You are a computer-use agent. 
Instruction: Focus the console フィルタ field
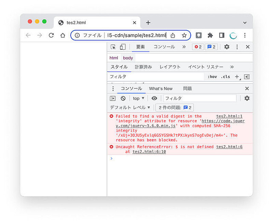200,98
